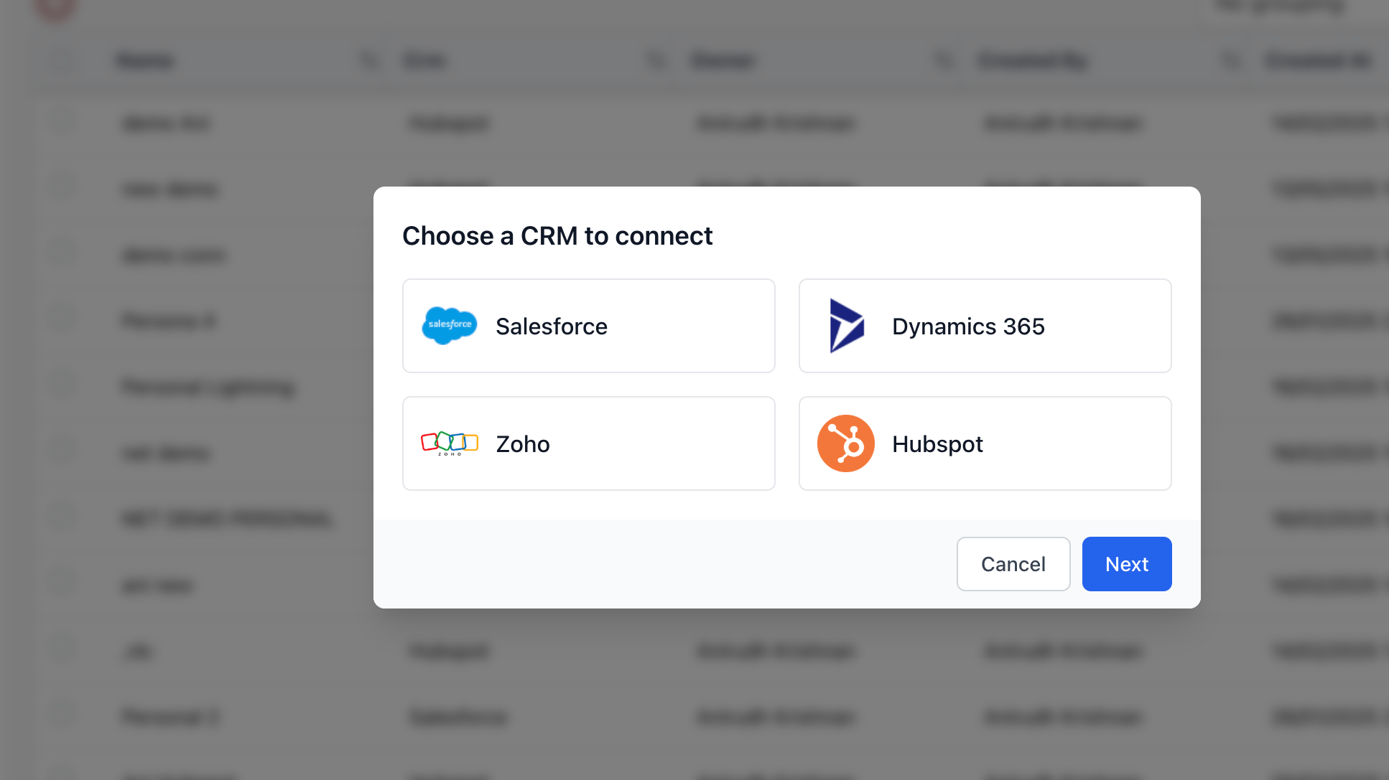
Task: Click the Salesforce cloud logo
Action: tap(450, 326)
